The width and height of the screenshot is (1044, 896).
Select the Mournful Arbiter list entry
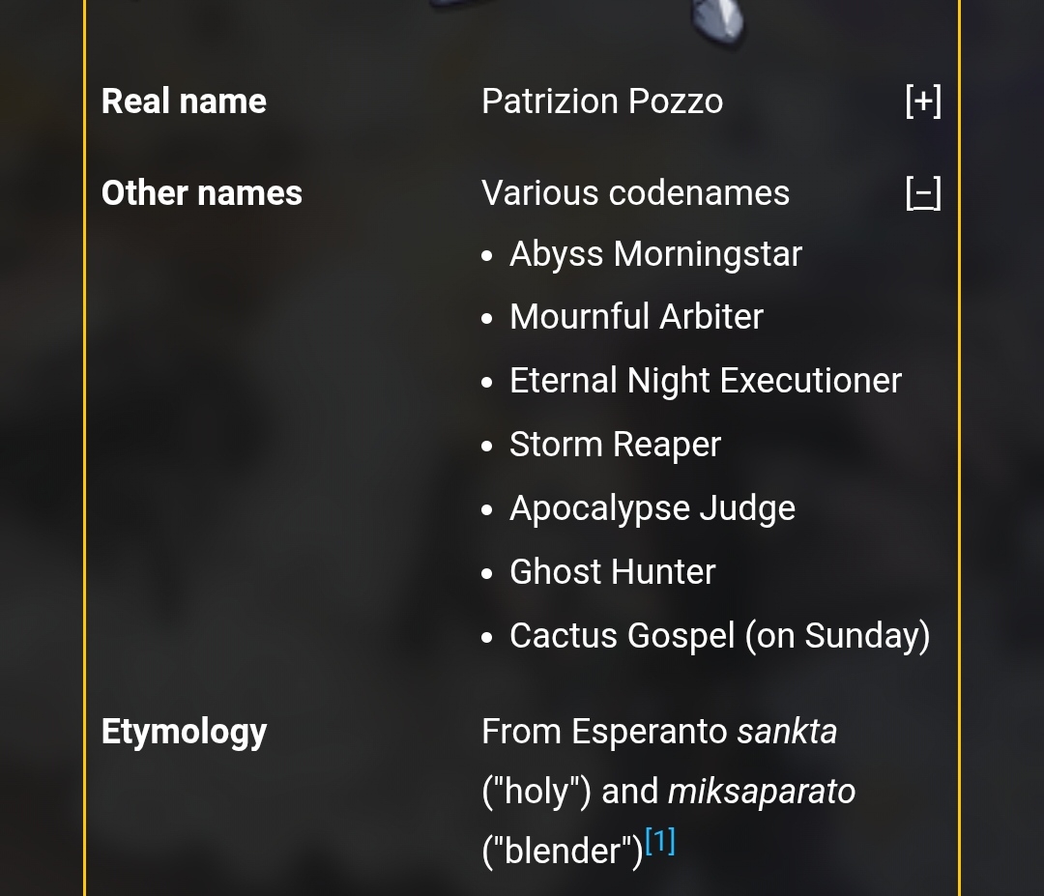coord(636,316)
